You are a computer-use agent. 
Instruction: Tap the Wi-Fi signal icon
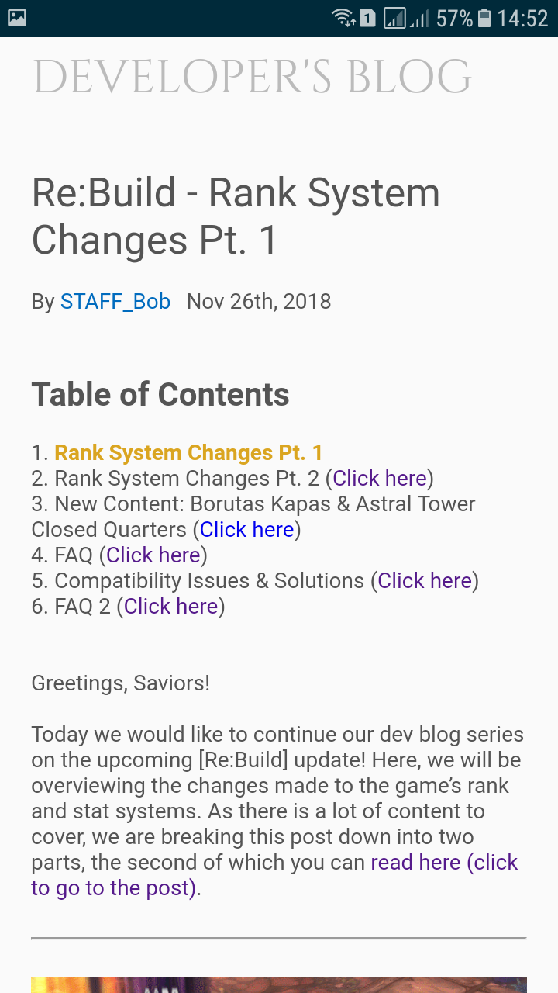click(x=342, y=18)
